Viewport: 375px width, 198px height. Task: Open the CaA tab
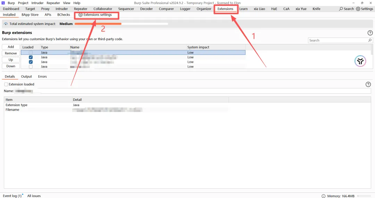pyautogui.click(x=286, y=9)
